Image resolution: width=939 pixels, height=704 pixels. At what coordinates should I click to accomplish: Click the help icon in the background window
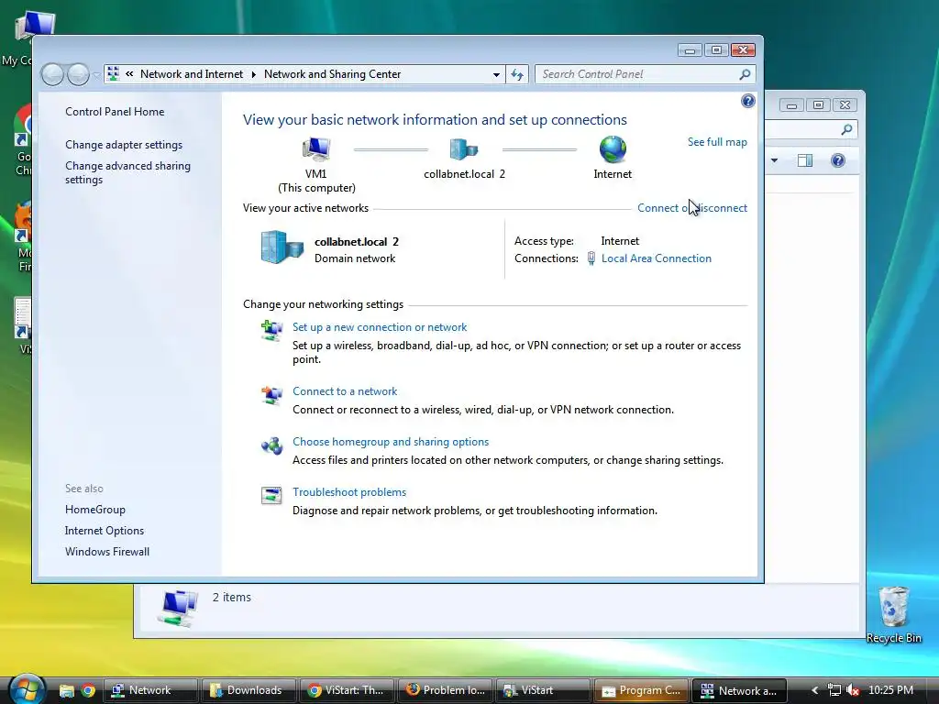point(838,160)
